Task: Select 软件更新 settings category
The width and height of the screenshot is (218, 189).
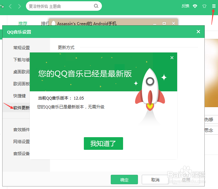Action: pyautogui.click(x=22, y=108)
